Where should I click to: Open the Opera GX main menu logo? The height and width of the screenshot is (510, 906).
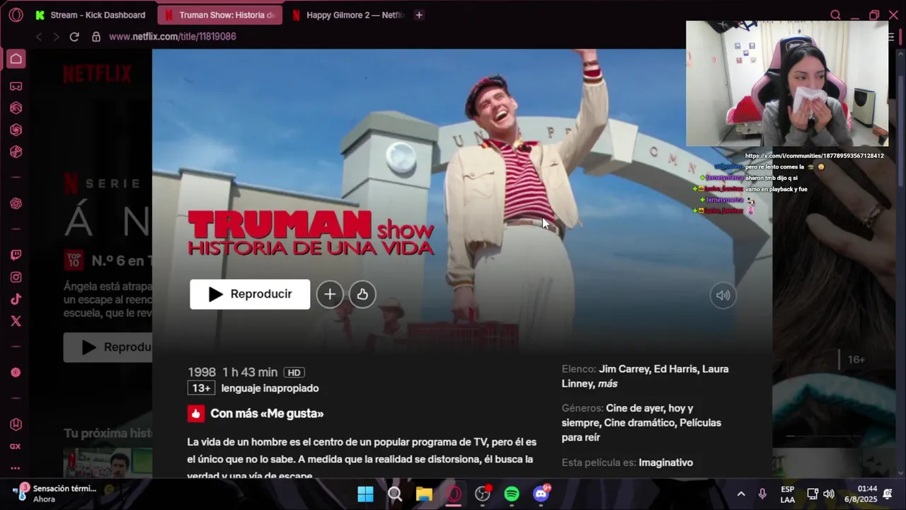[16, 15]
